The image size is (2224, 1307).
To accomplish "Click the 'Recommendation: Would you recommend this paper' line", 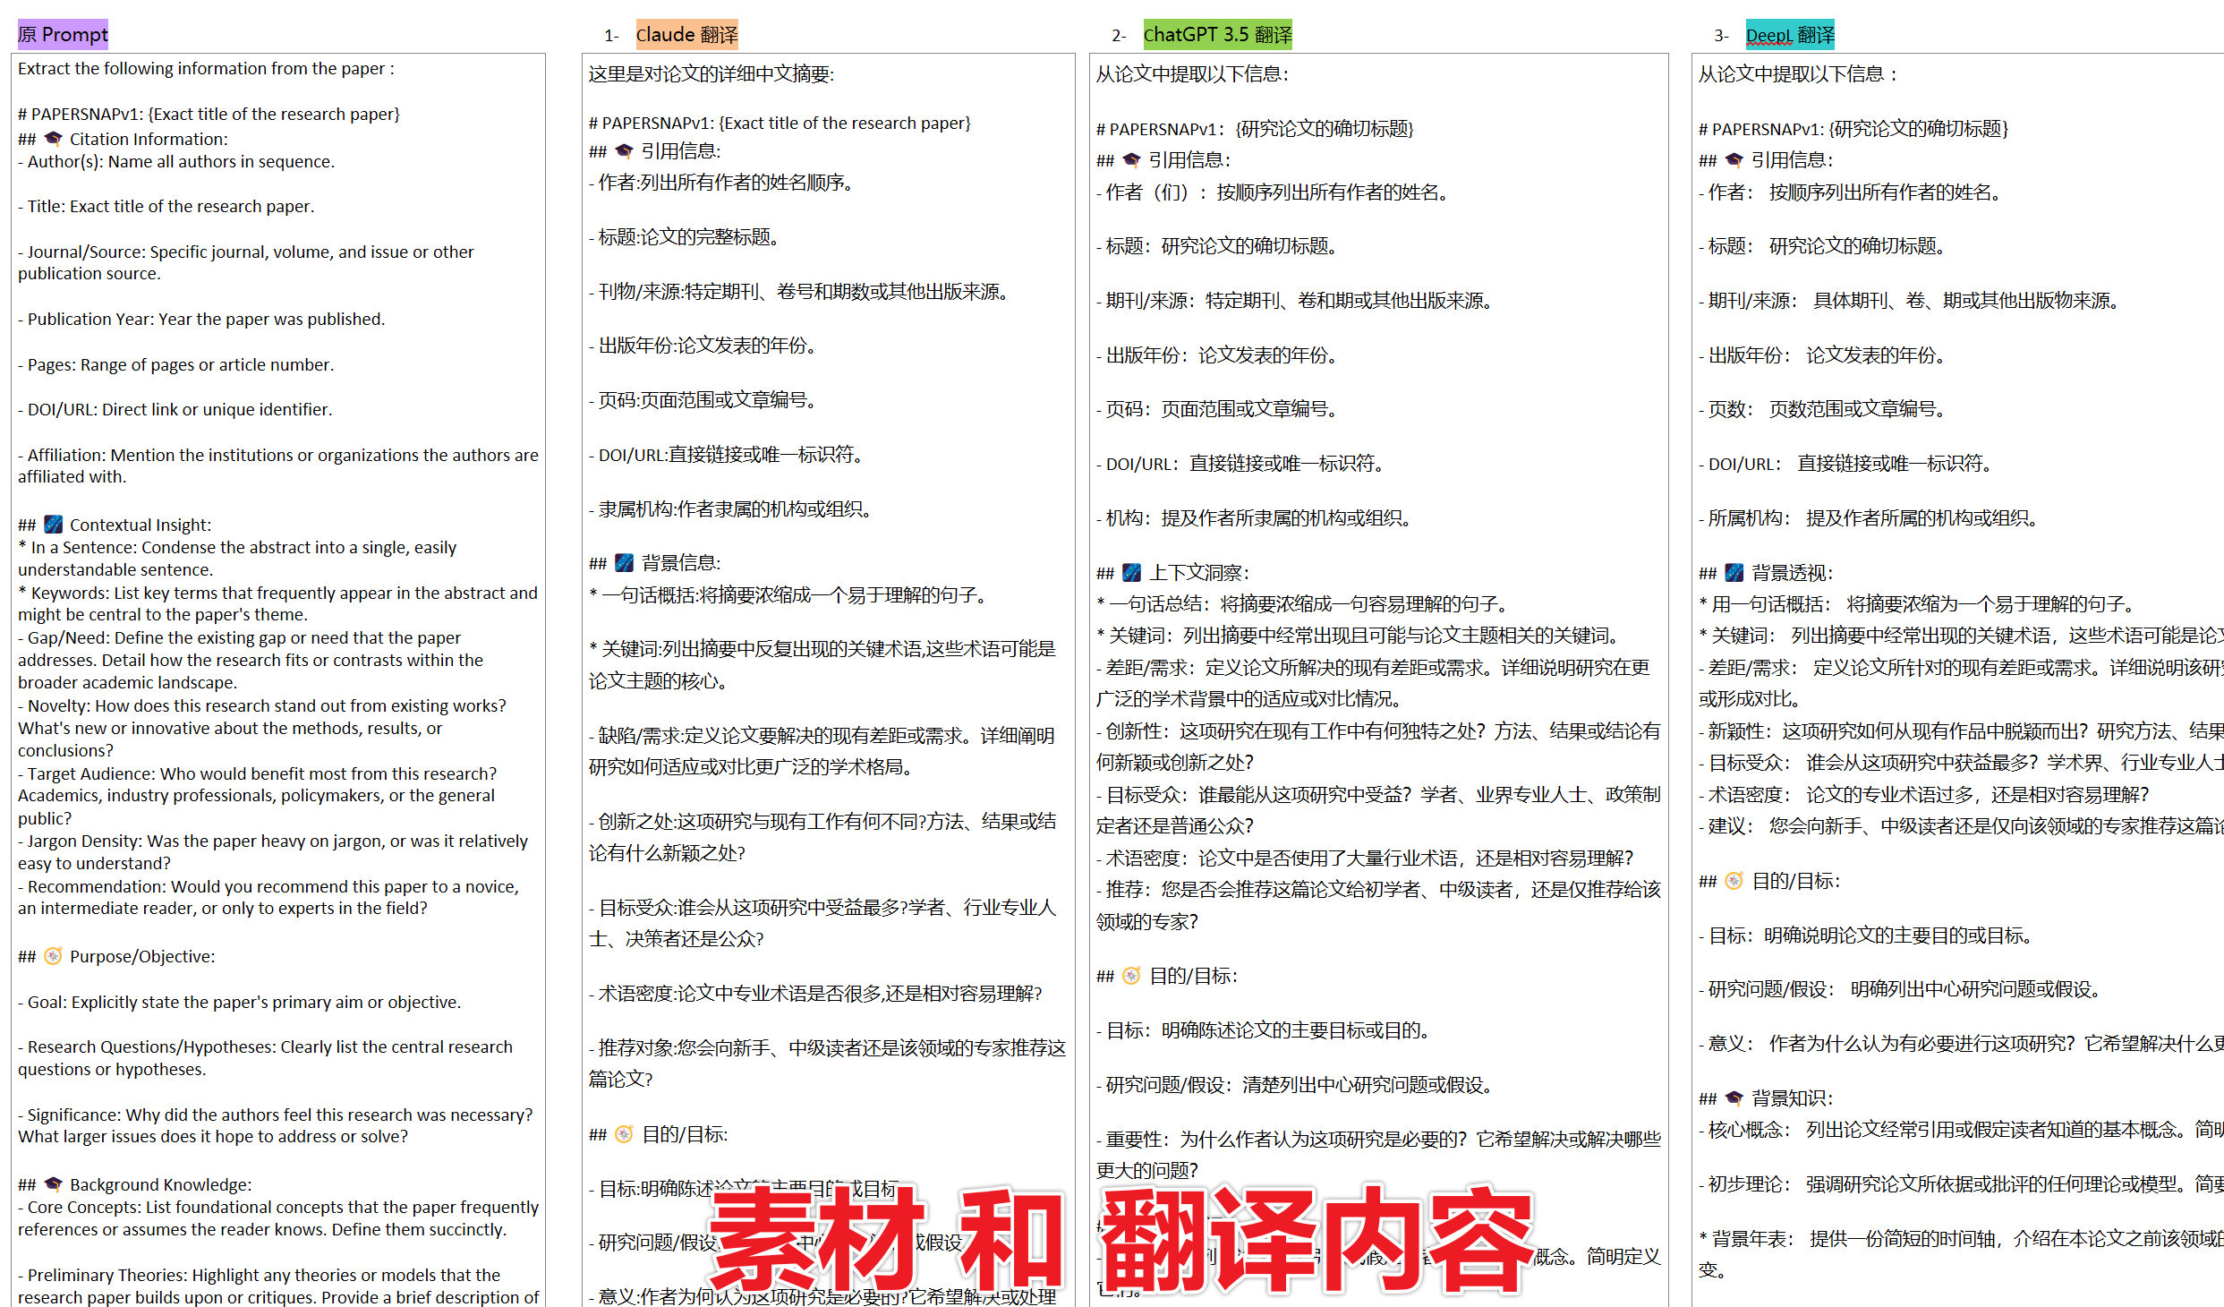I will (x=268, y=898).
